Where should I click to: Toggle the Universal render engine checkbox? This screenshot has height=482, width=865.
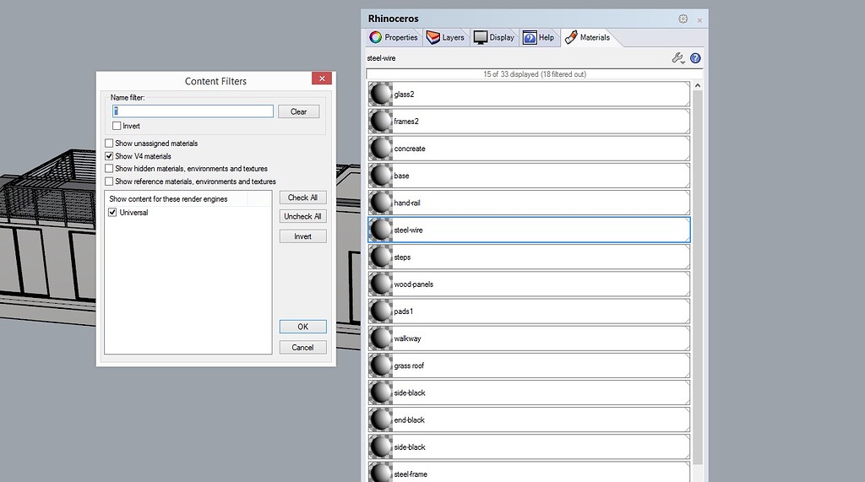tap(112, 213)
